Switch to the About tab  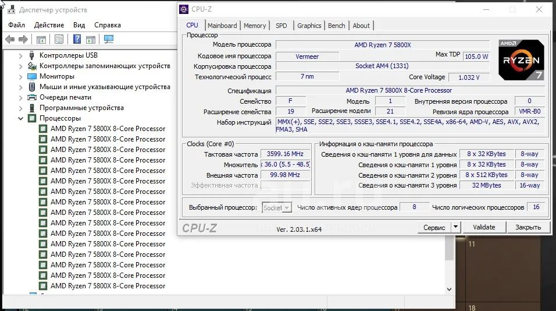tap(361, 26)
